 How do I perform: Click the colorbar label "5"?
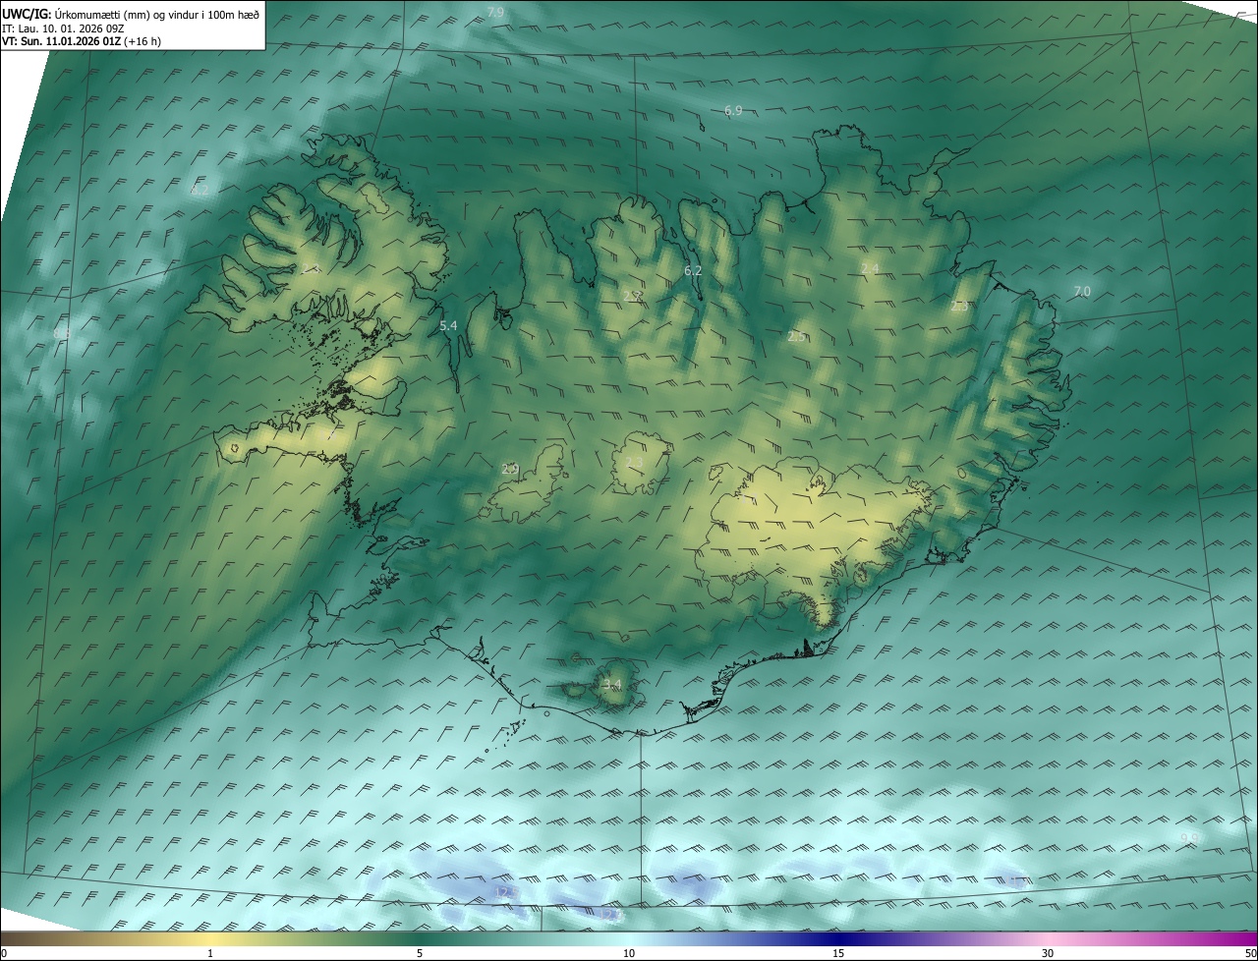tap(420, 953)
